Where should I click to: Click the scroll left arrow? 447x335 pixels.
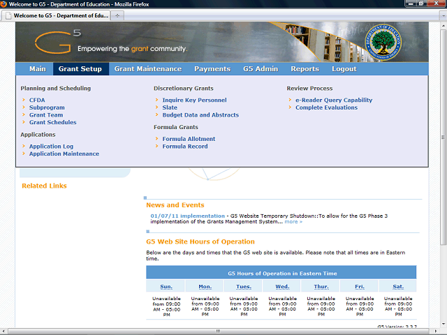pyautogui.click(x=3, y=332)
